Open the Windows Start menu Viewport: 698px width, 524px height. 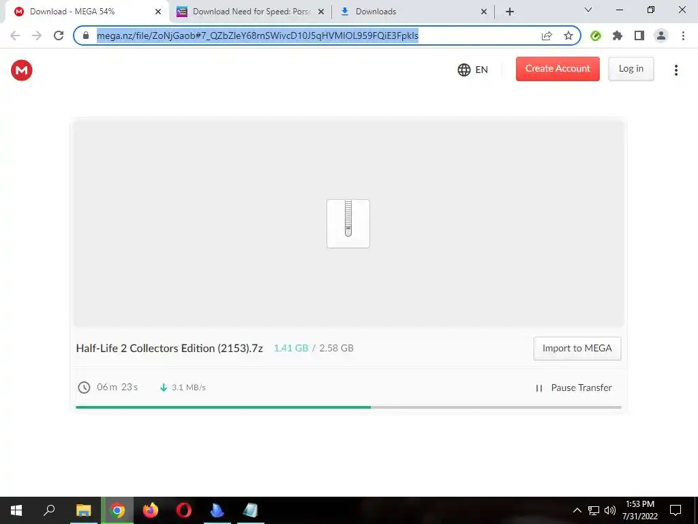[16, 510]
